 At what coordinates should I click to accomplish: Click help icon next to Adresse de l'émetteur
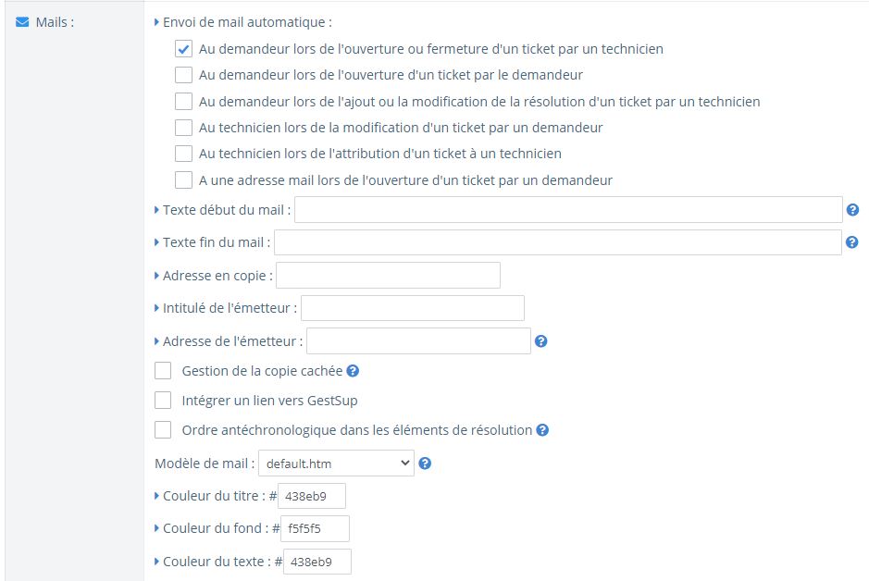point(540,341)
